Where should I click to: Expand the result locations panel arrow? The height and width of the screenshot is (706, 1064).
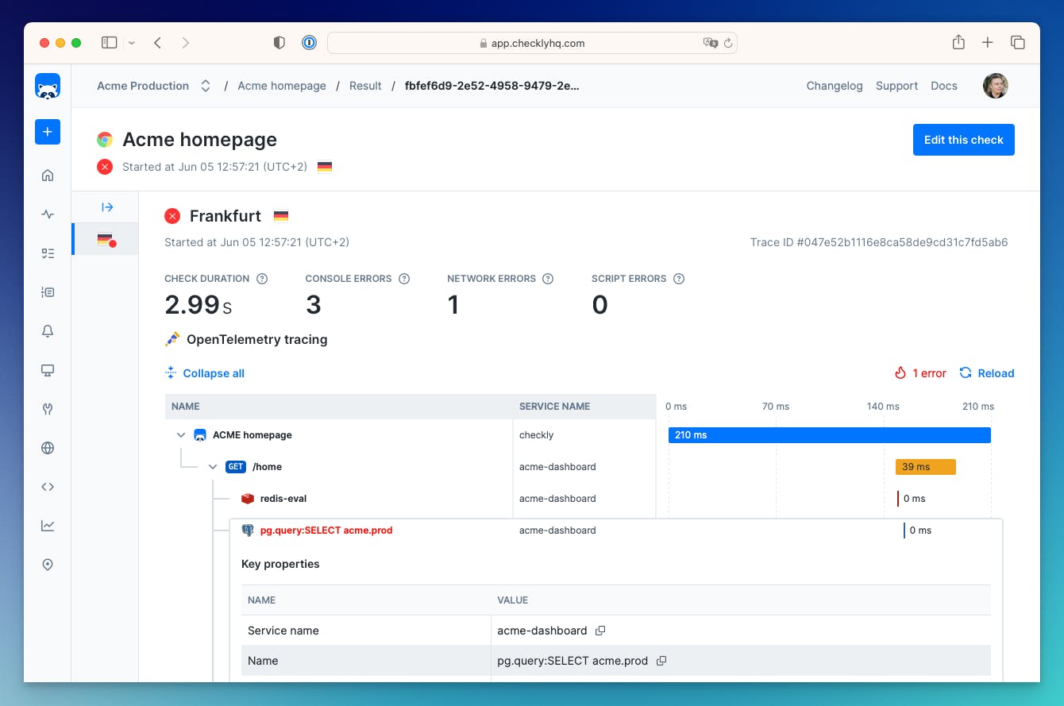point(107,207)
